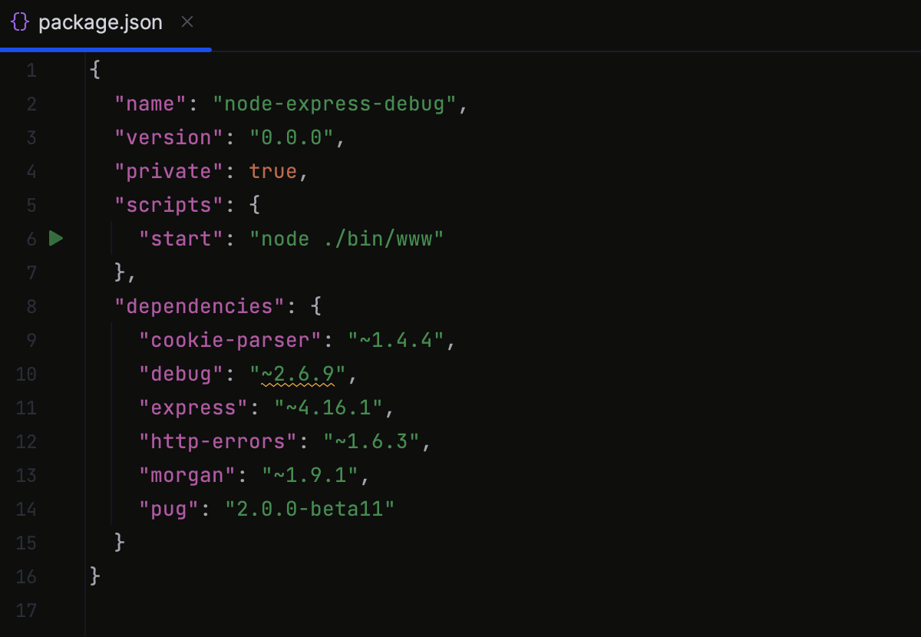Click line number 1 to place caret
Image resolution: width=921 pixels, height=637 pixels.
coord(31,69)
